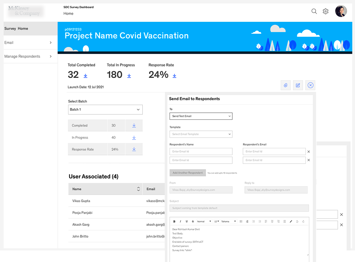Open the Select Email Template dropdown
This screenshot has height=262, width=355.
(201, 134)
